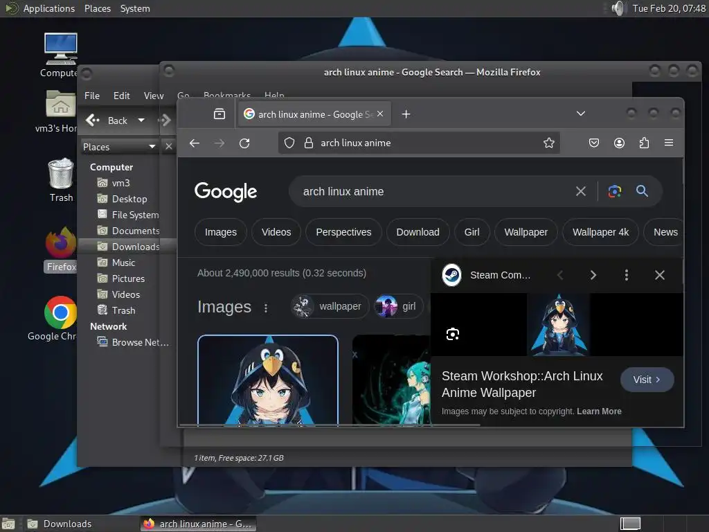Select the girl image refinement chip
Screen dimensions: 709x532
tap(399, 306)
